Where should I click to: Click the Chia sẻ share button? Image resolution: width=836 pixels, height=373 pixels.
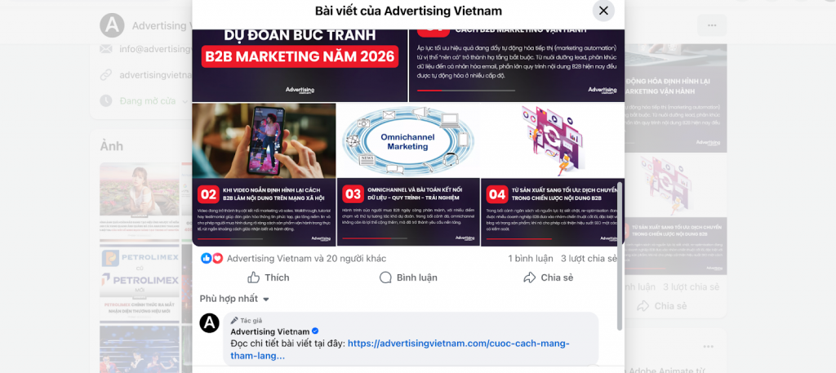(548, 278)
